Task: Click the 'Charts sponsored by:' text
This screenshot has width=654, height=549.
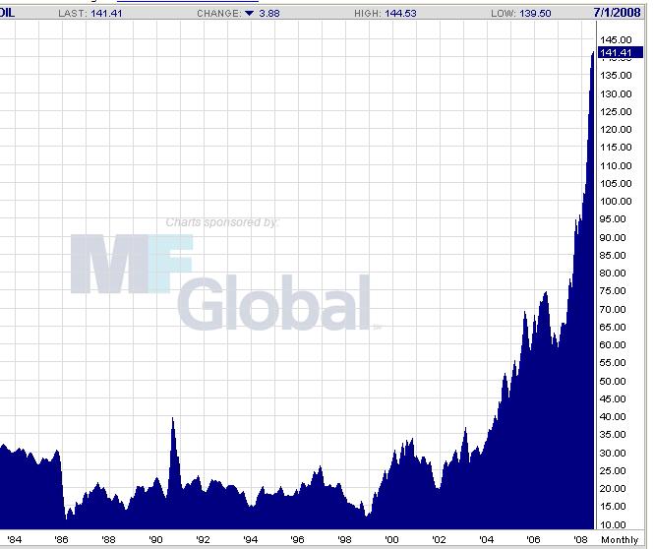Action: (222, 222)
